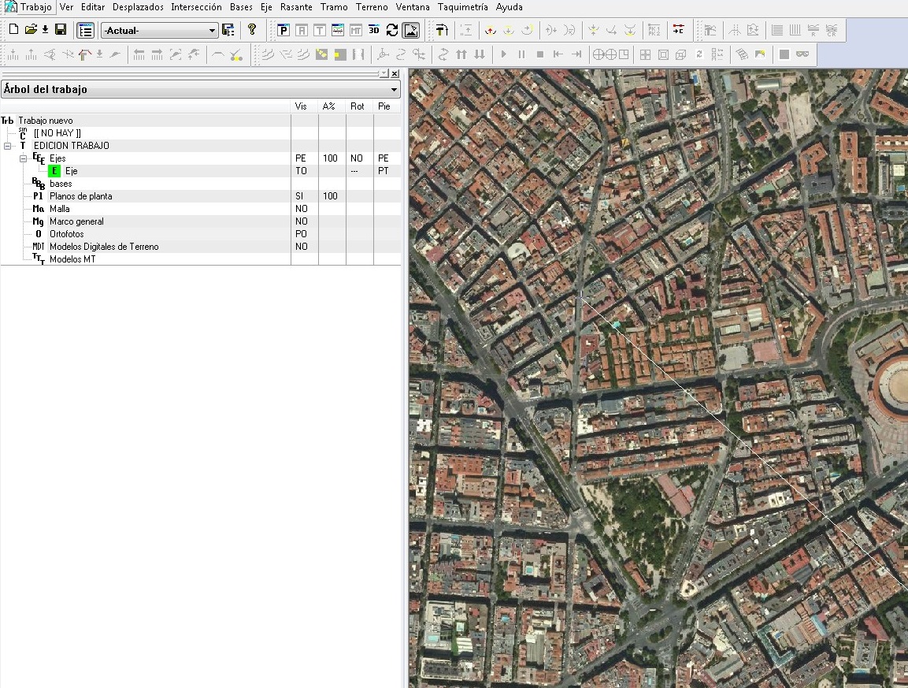908x688 pixels.
Task: Save work with floppy disk icon
Action: coord(60,30)
